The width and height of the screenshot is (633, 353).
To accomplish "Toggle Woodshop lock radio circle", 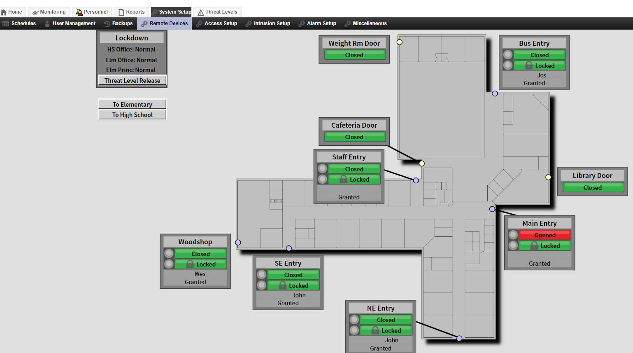I will [x=169, y=264].
